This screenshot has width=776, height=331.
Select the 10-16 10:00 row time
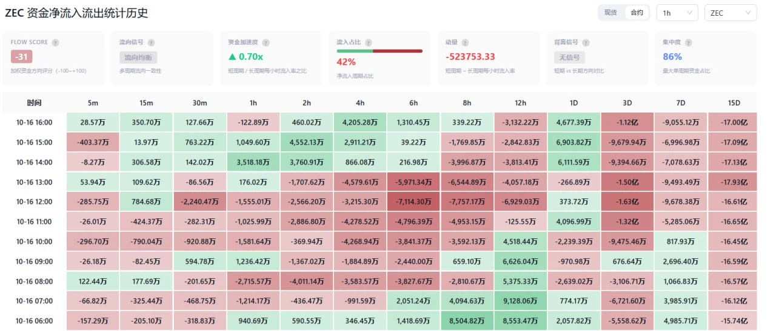click(x=35, y=241)
